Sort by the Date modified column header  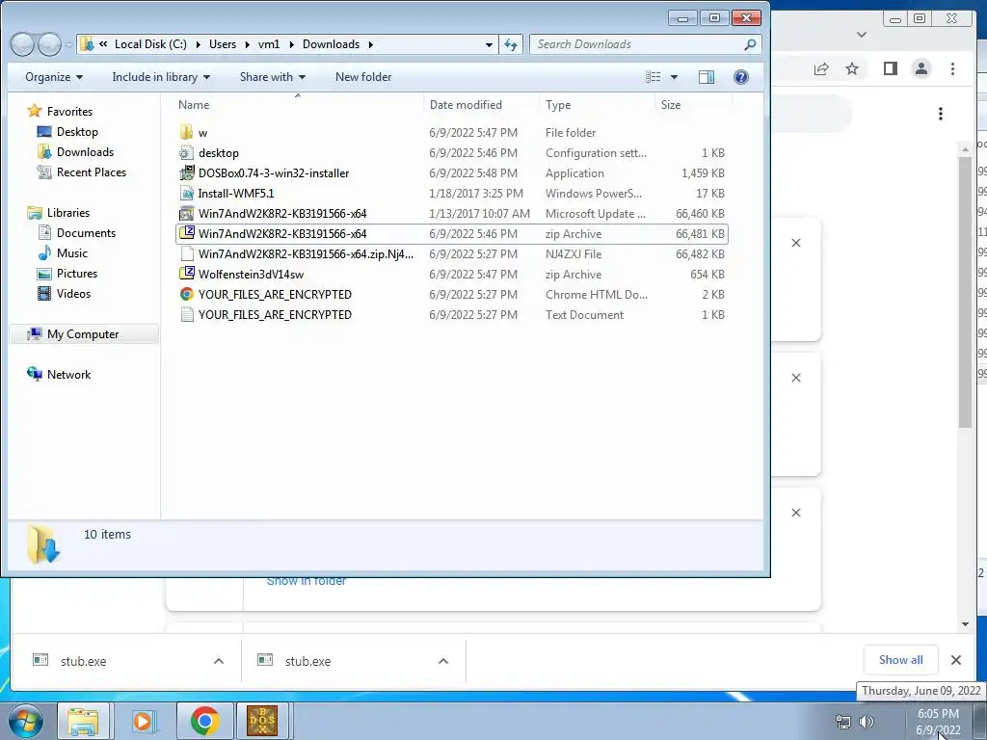click(x=482, y=104)
